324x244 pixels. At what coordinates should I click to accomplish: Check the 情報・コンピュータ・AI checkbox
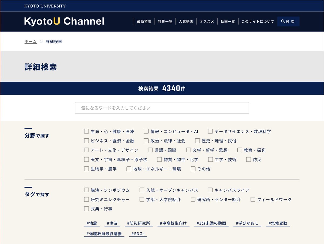click(x=146, y=131)
